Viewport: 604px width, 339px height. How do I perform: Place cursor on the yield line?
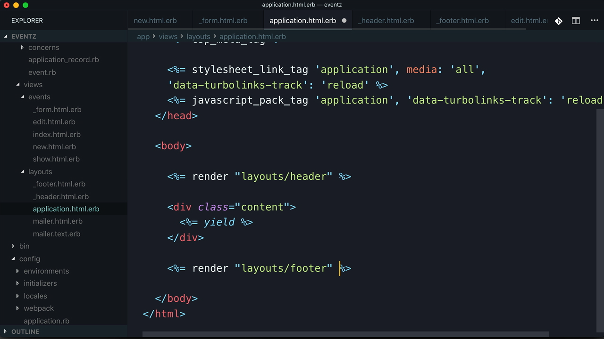pyautogui.click(x=216, y=222)
